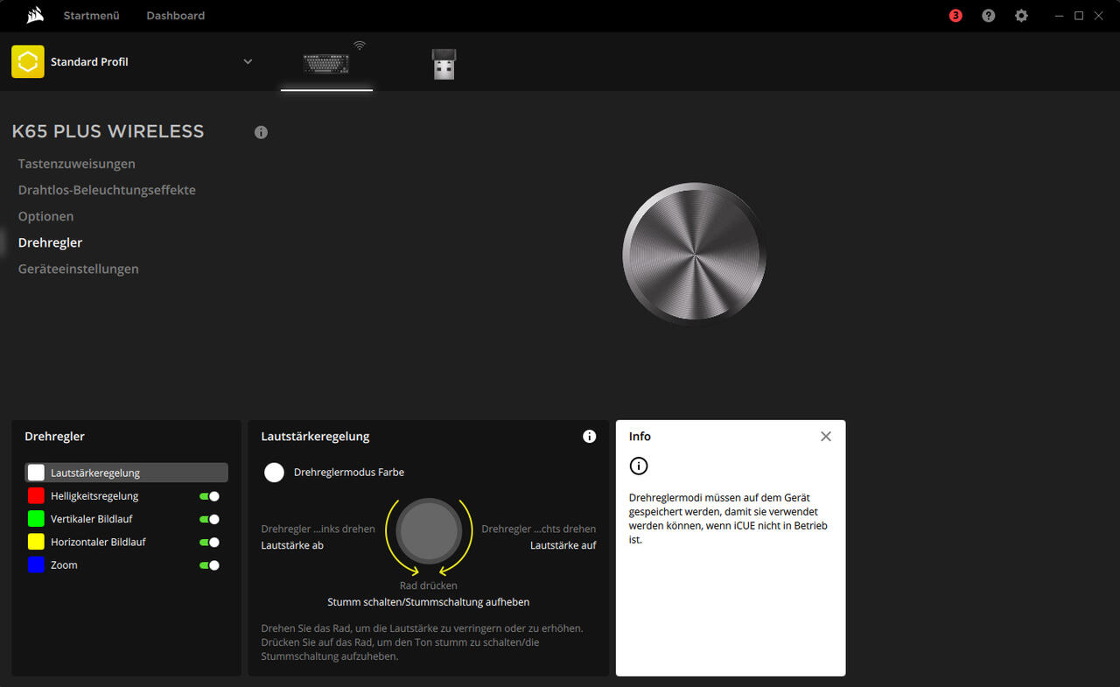The width and height of the screenshot is (1120, 687).
Task: Expand the Standard Profil dropdown chevron
Action: (248, 62)
